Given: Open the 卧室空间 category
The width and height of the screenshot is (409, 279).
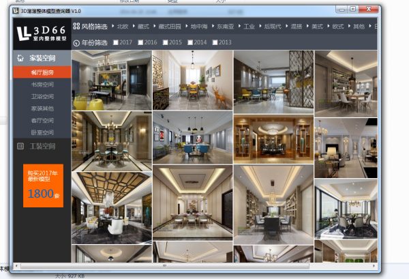Looking at the screenshot, I should point(42,132).
